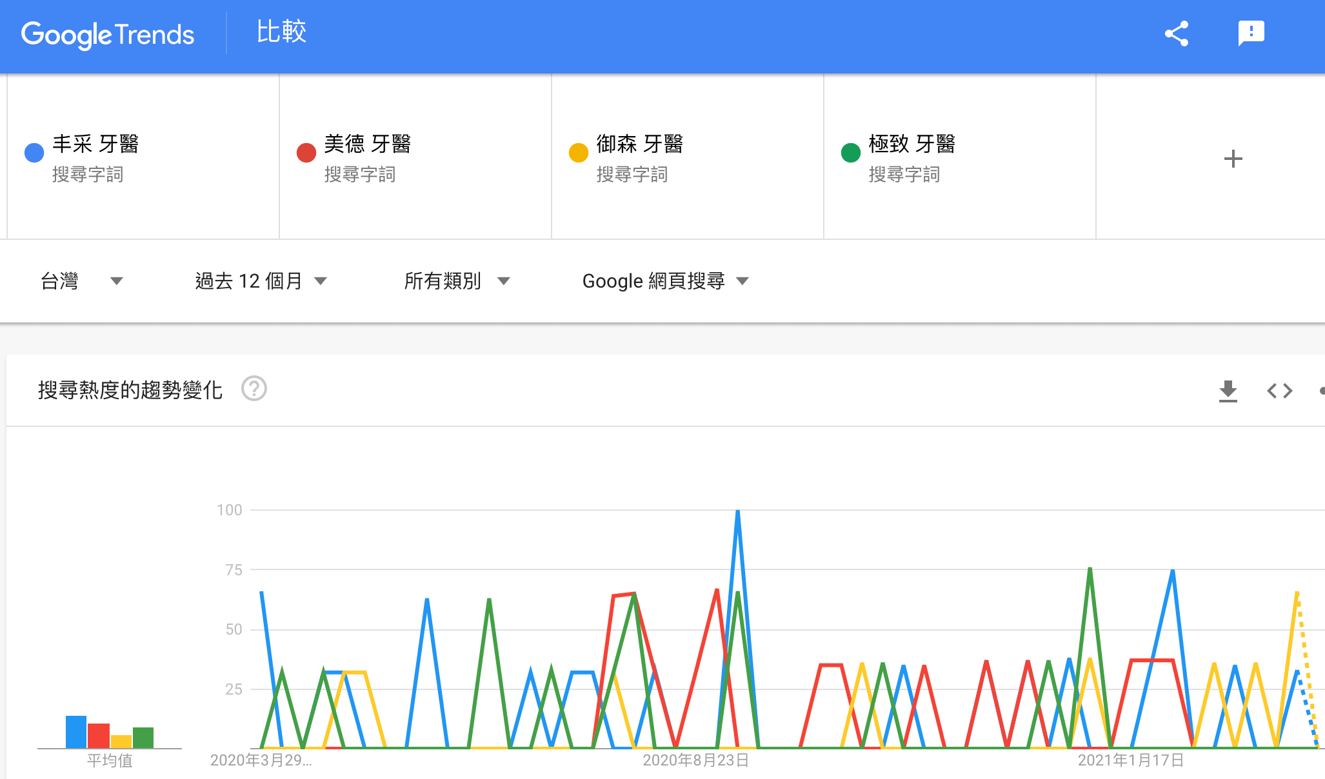Click the 平均值 label

click(110, 761)
